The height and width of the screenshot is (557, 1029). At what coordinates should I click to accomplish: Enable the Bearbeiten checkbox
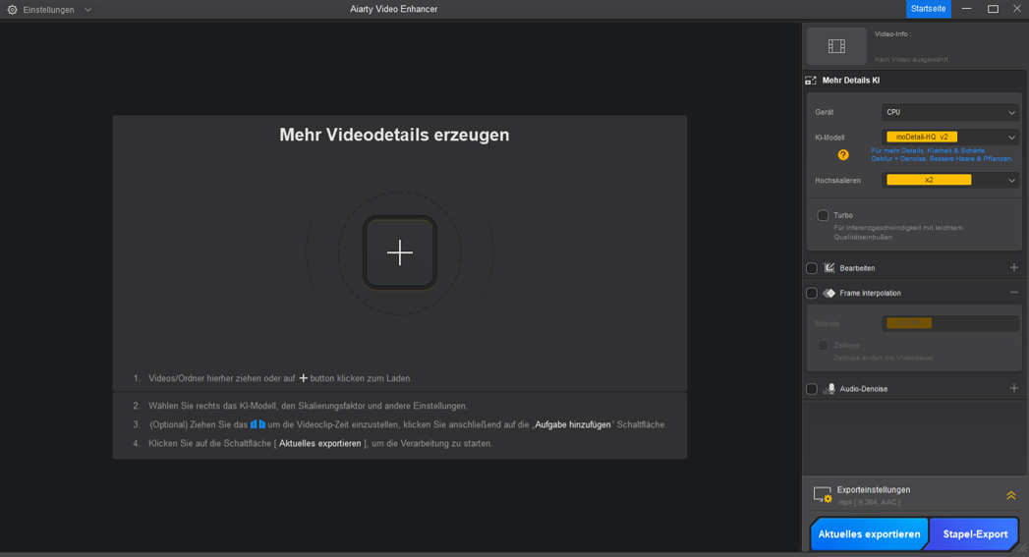click(812, 268)
